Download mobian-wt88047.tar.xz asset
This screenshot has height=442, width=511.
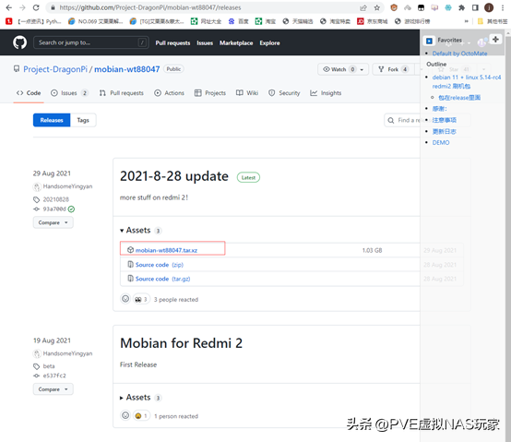pyautogui.click(x=166, y=250)
